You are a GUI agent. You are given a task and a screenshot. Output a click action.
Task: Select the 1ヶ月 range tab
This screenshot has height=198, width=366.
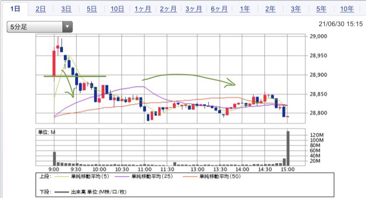142,9
